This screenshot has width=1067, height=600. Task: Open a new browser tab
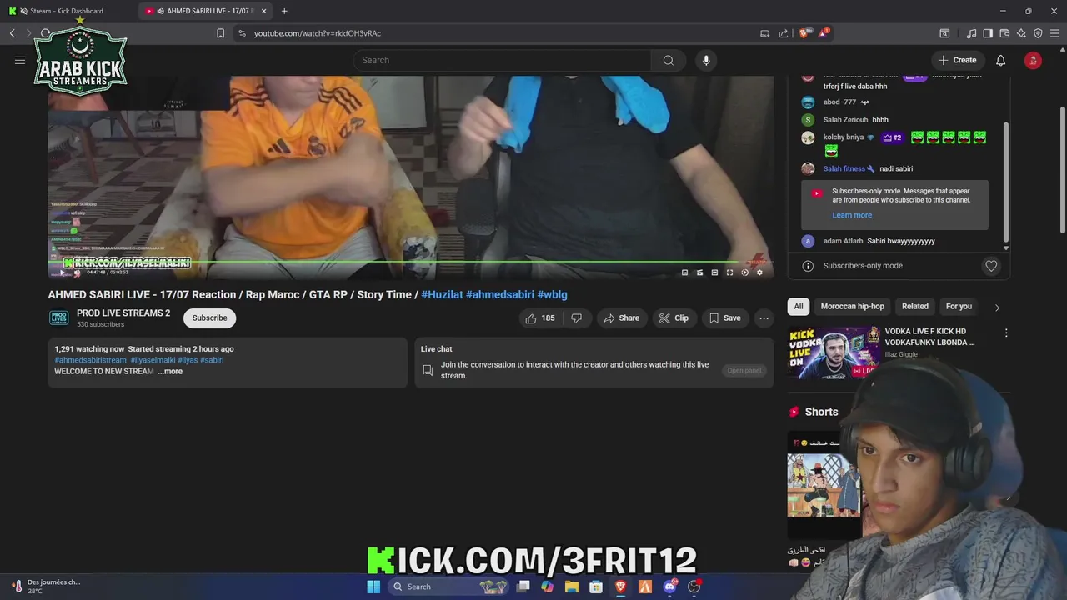point(284,11)
